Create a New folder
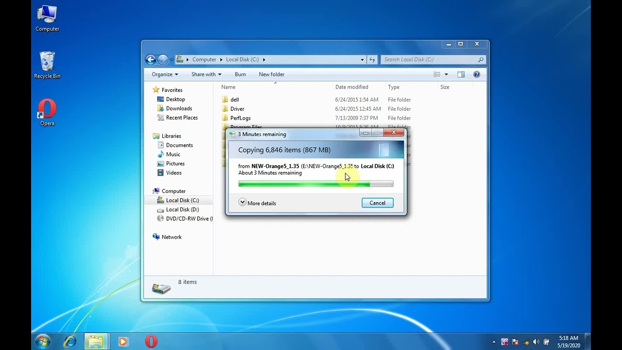Image resolution: width=622 pixels, height=350 pixels. 272,74
